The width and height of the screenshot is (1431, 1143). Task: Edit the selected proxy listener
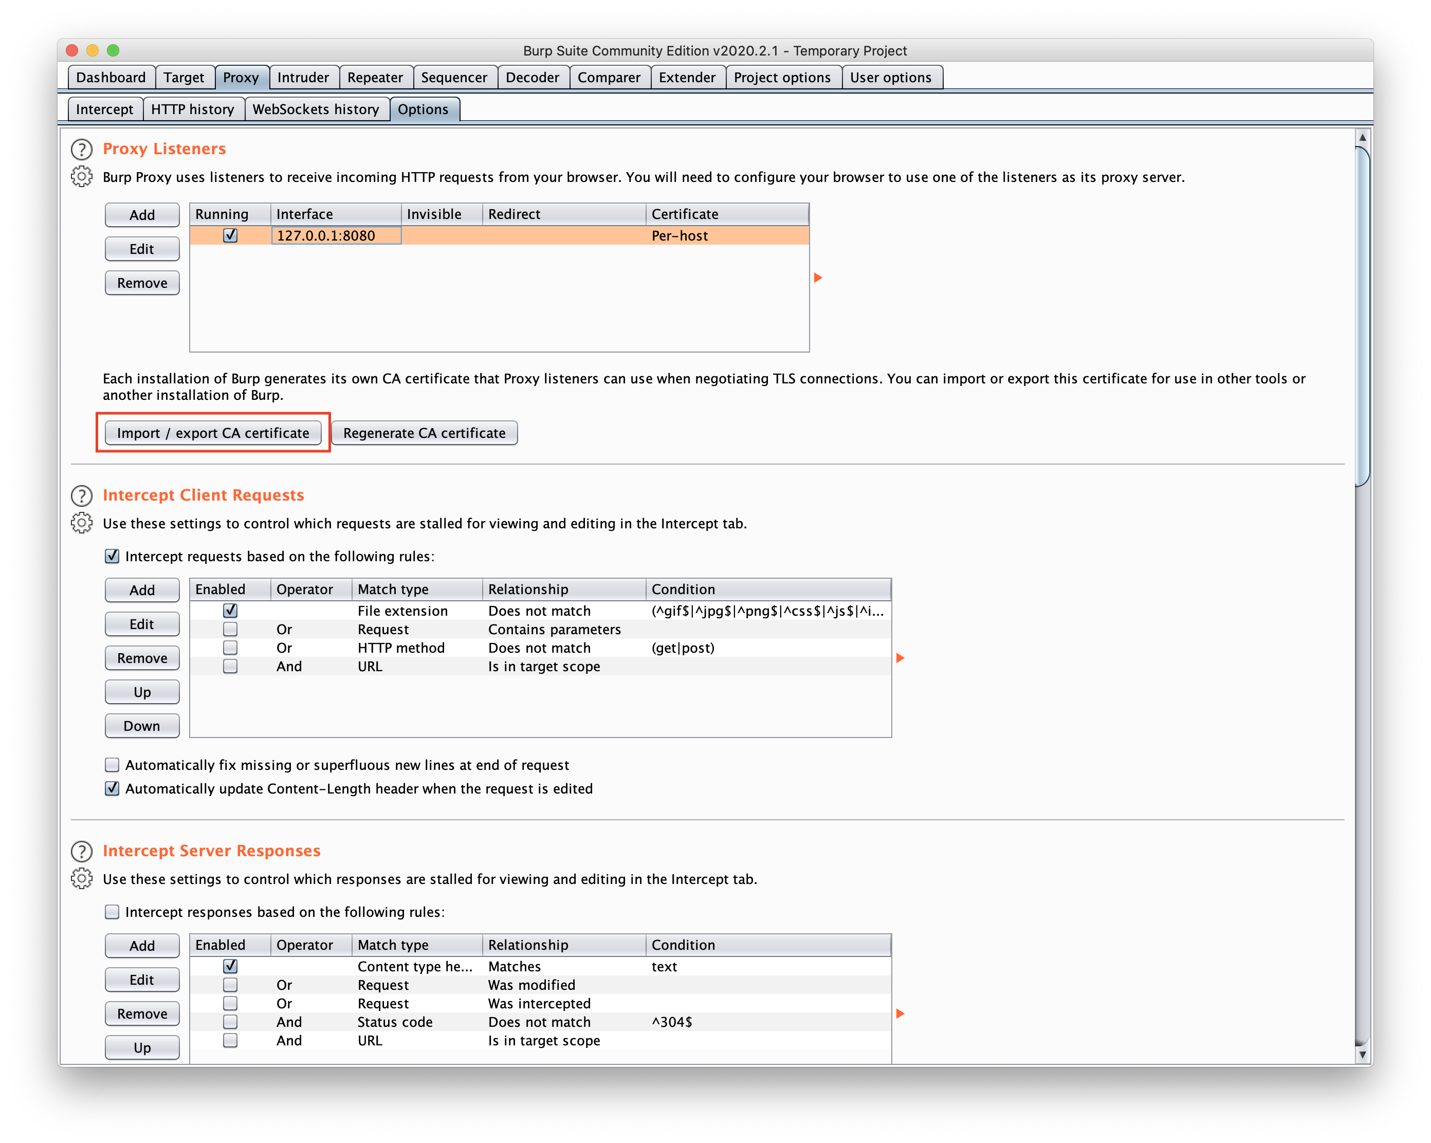(x=142, y=249)
